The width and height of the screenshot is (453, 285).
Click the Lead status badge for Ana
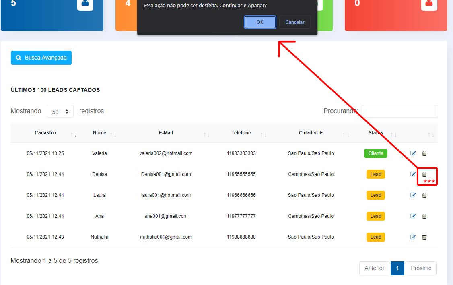[376, 216]
